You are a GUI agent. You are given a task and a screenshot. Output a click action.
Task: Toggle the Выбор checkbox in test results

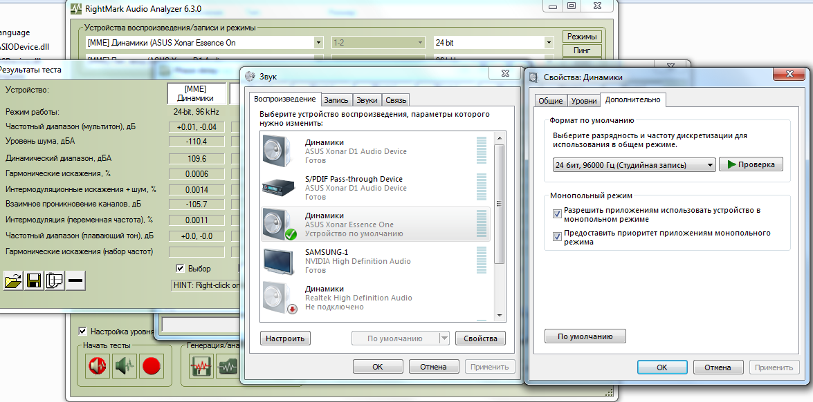coord(180,269)
